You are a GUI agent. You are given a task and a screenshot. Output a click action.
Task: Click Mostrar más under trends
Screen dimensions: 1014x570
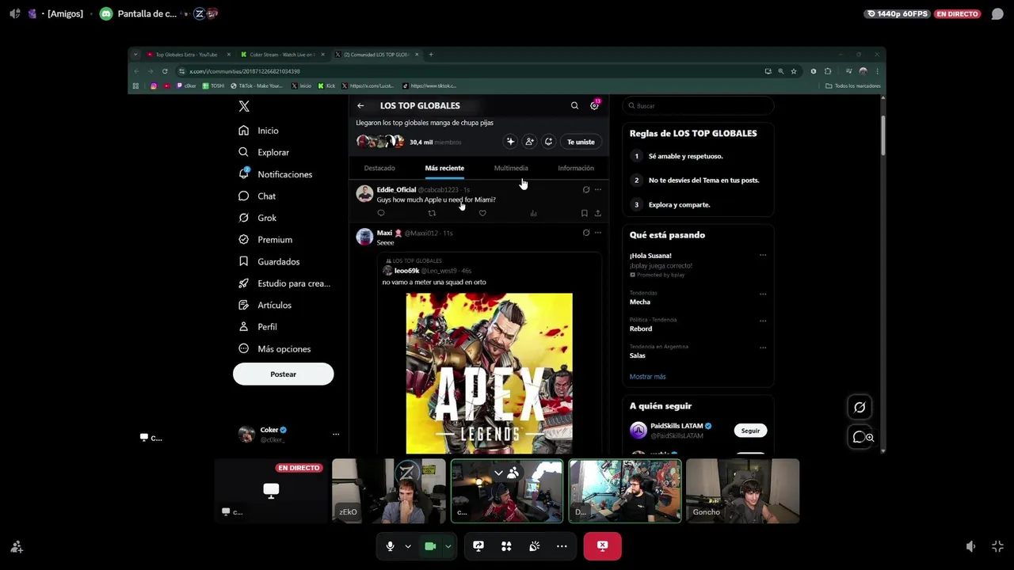click(647, 377)
